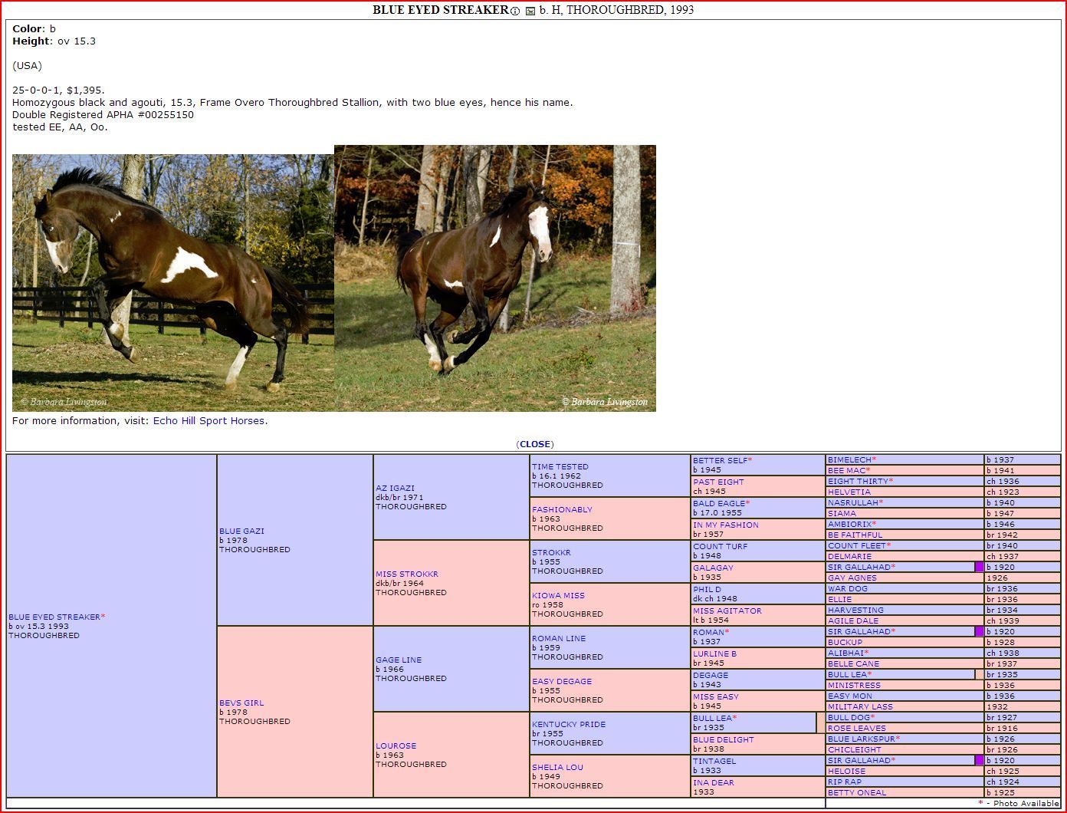Click the photo asterisk beside BETTER SELF
The width and height of the screenshot is (1067, 813).
(750, 460)
